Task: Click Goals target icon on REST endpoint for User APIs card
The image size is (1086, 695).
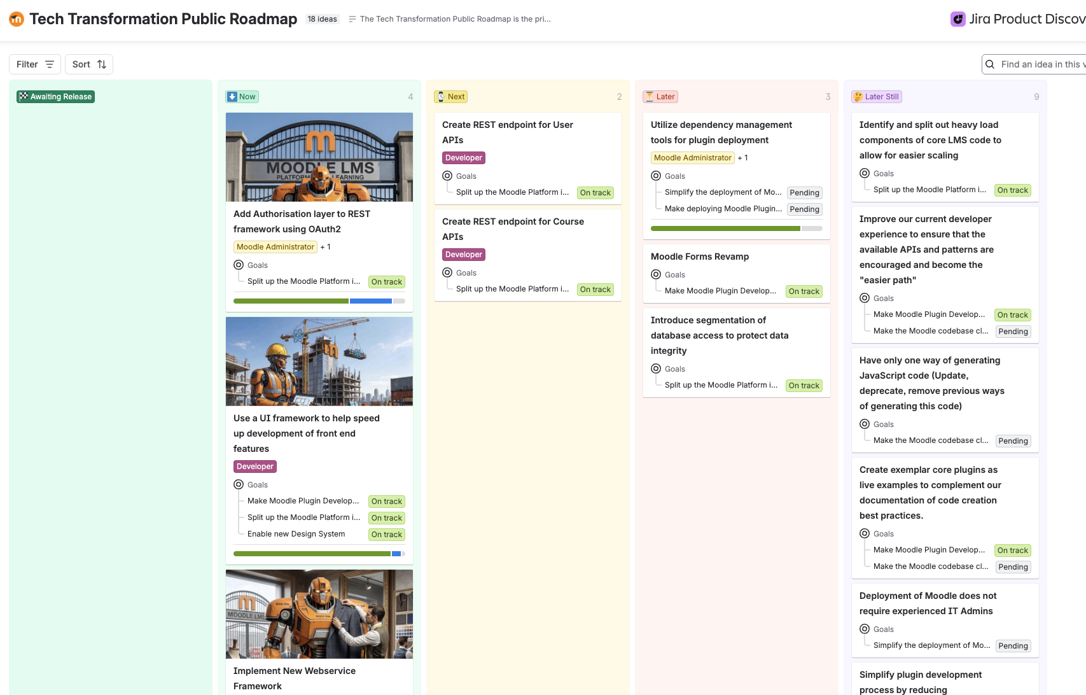Action: [447, 176]
